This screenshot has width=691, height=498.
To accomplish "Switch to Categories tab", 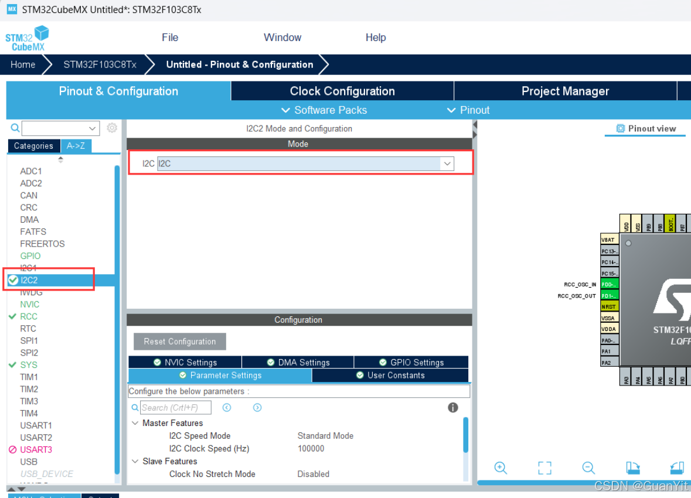I will click(33, 146).
